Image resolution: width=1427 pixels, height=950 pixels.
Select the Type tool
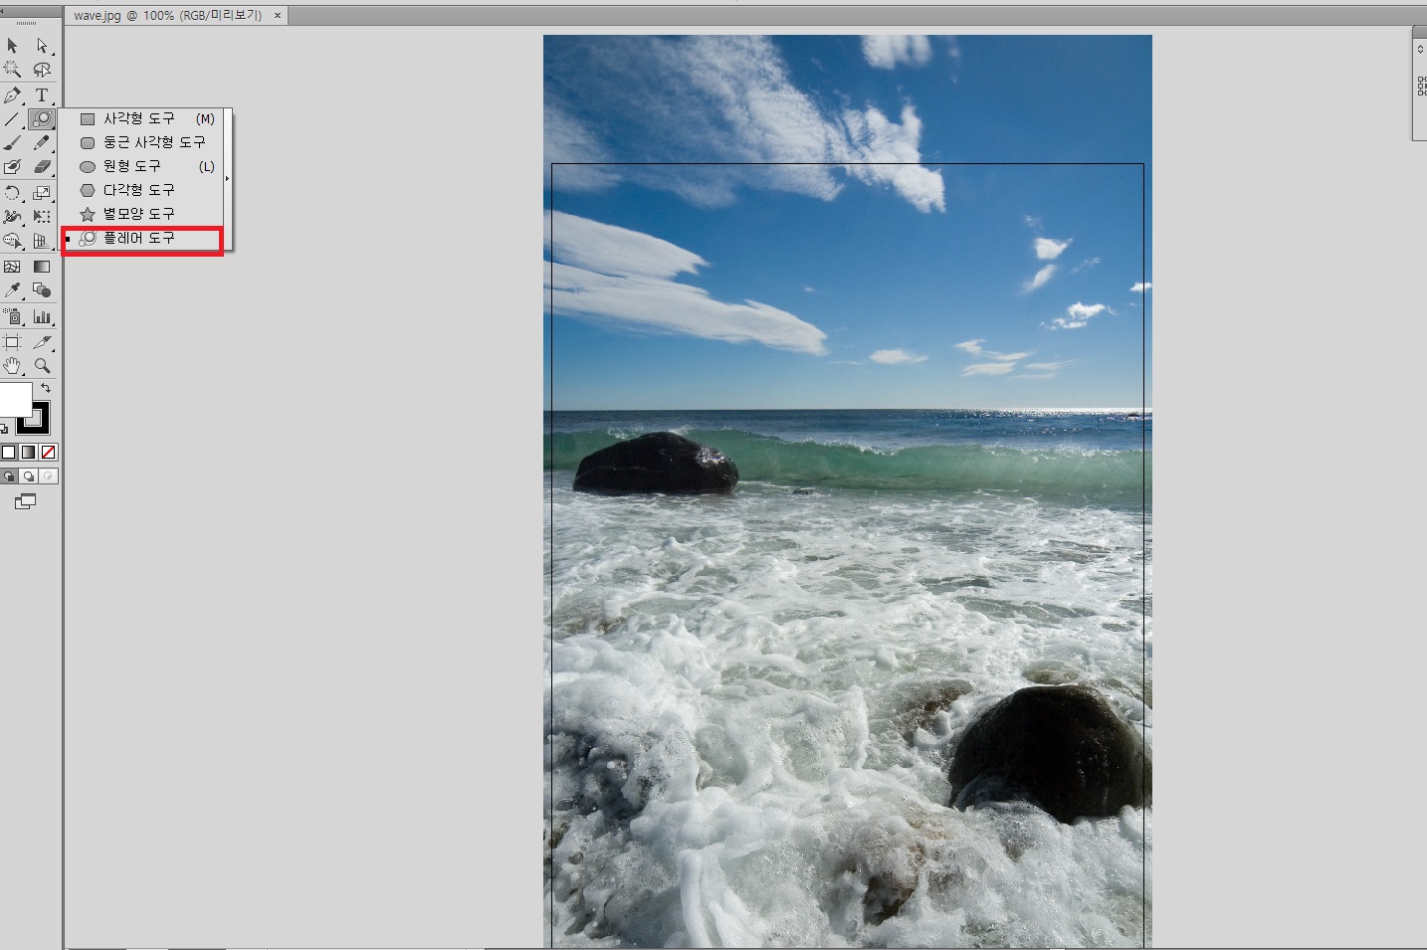coord(42,95)
